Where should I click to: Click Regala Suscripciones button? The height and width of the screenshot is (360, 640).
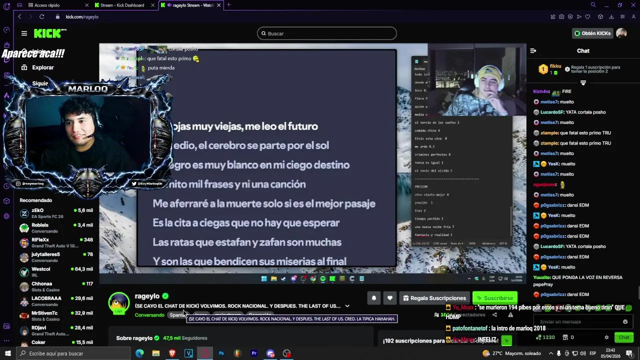(x=434, y=298)
